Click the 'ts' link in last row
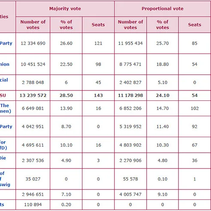The width and height of the screenshot is (211, 211). pyautogui.click(x=2, y=205)
